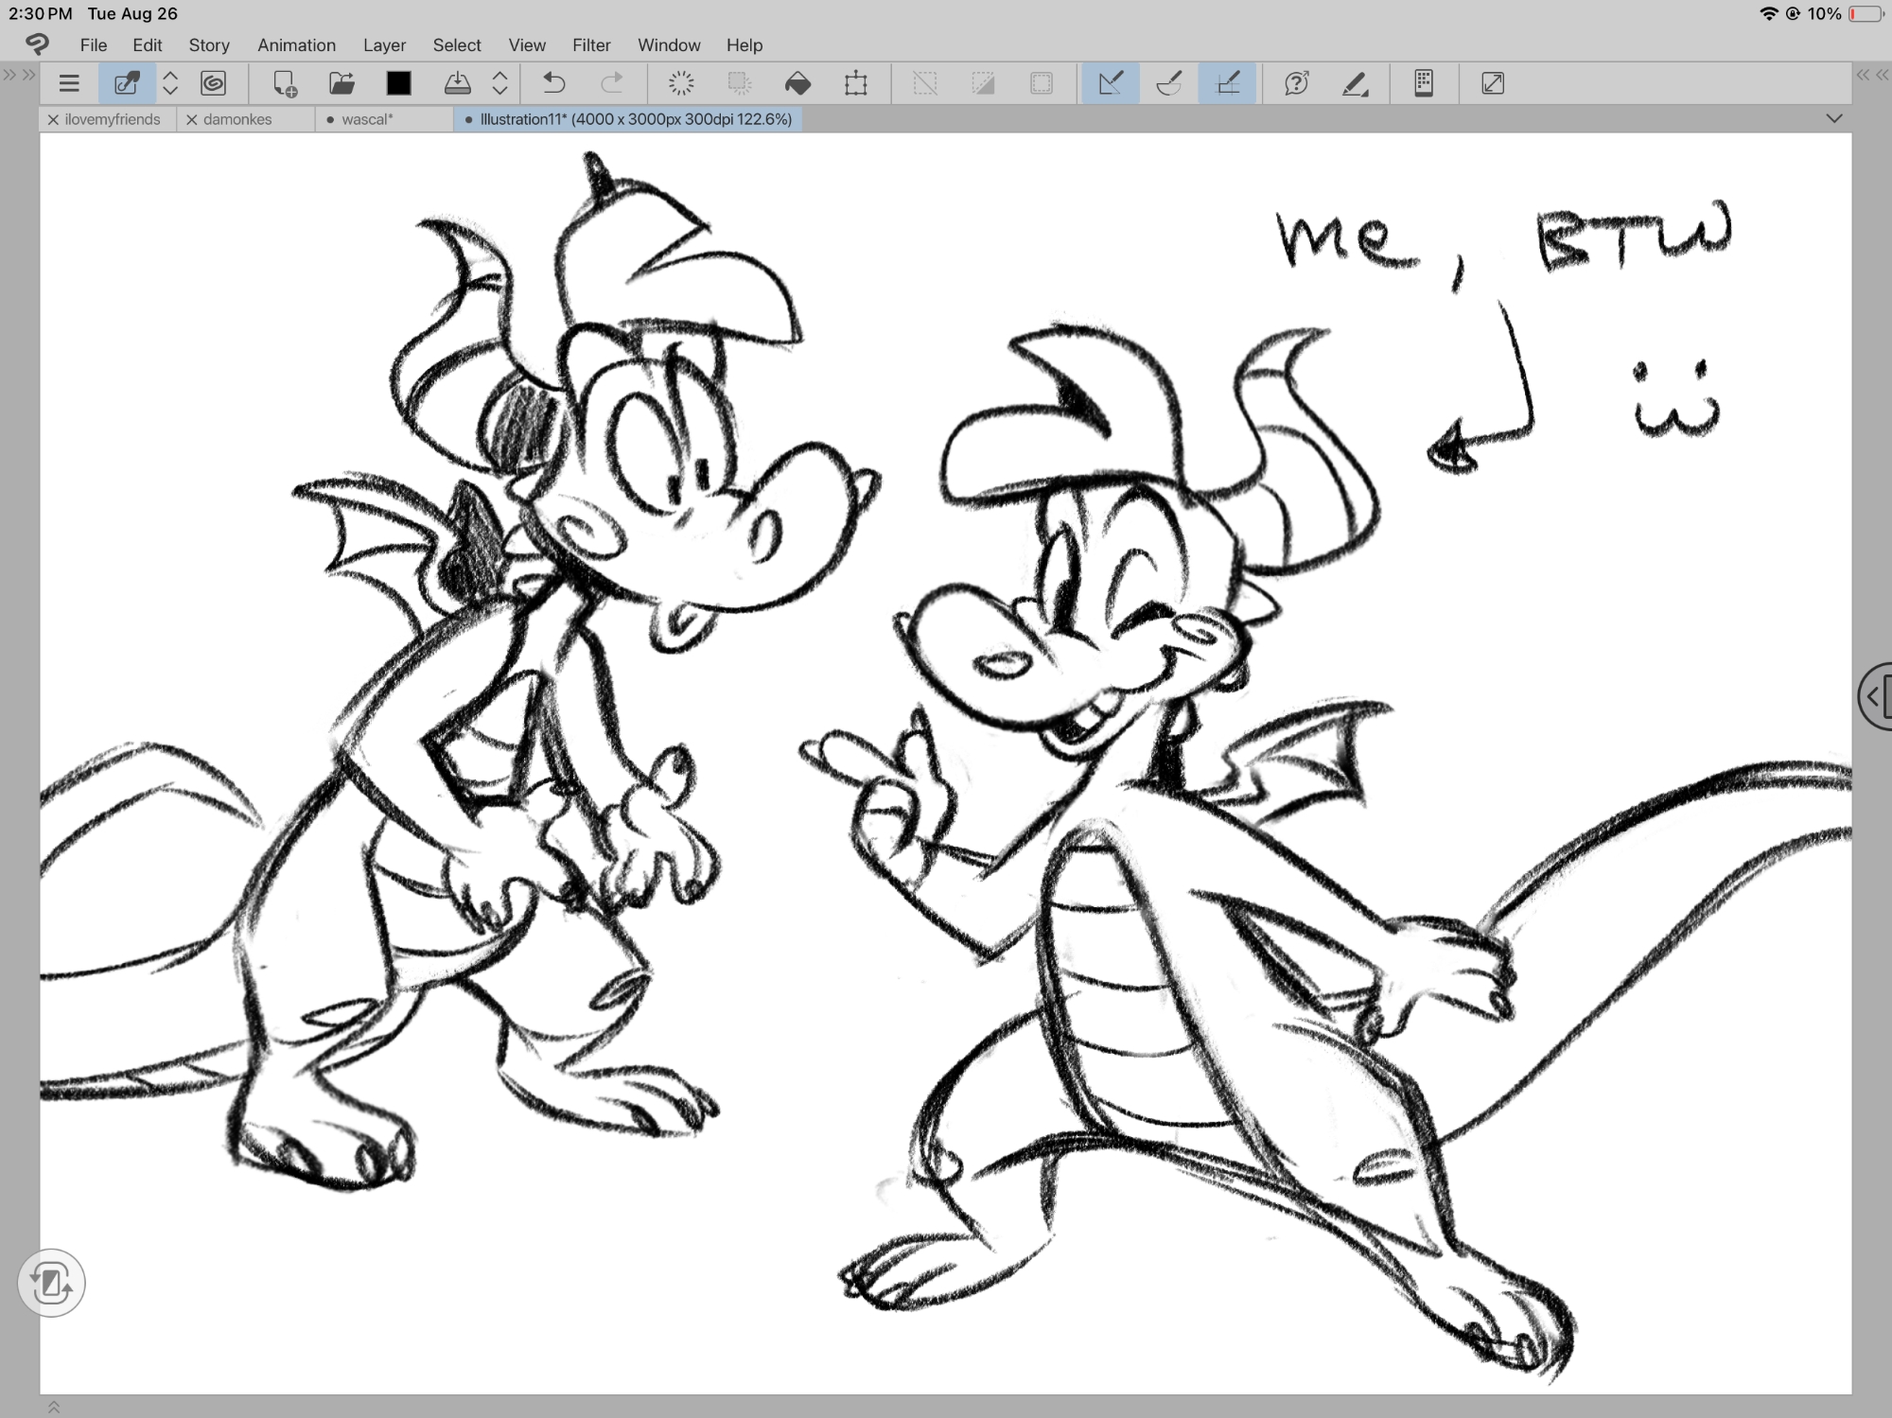Create a new canvas with New icon
This screenshot has width=1892, height=1418.
pyautogui.click(x=284, y=83)
